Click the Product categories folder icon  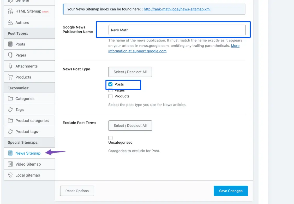pyautogui.click(x=10, y=120)
